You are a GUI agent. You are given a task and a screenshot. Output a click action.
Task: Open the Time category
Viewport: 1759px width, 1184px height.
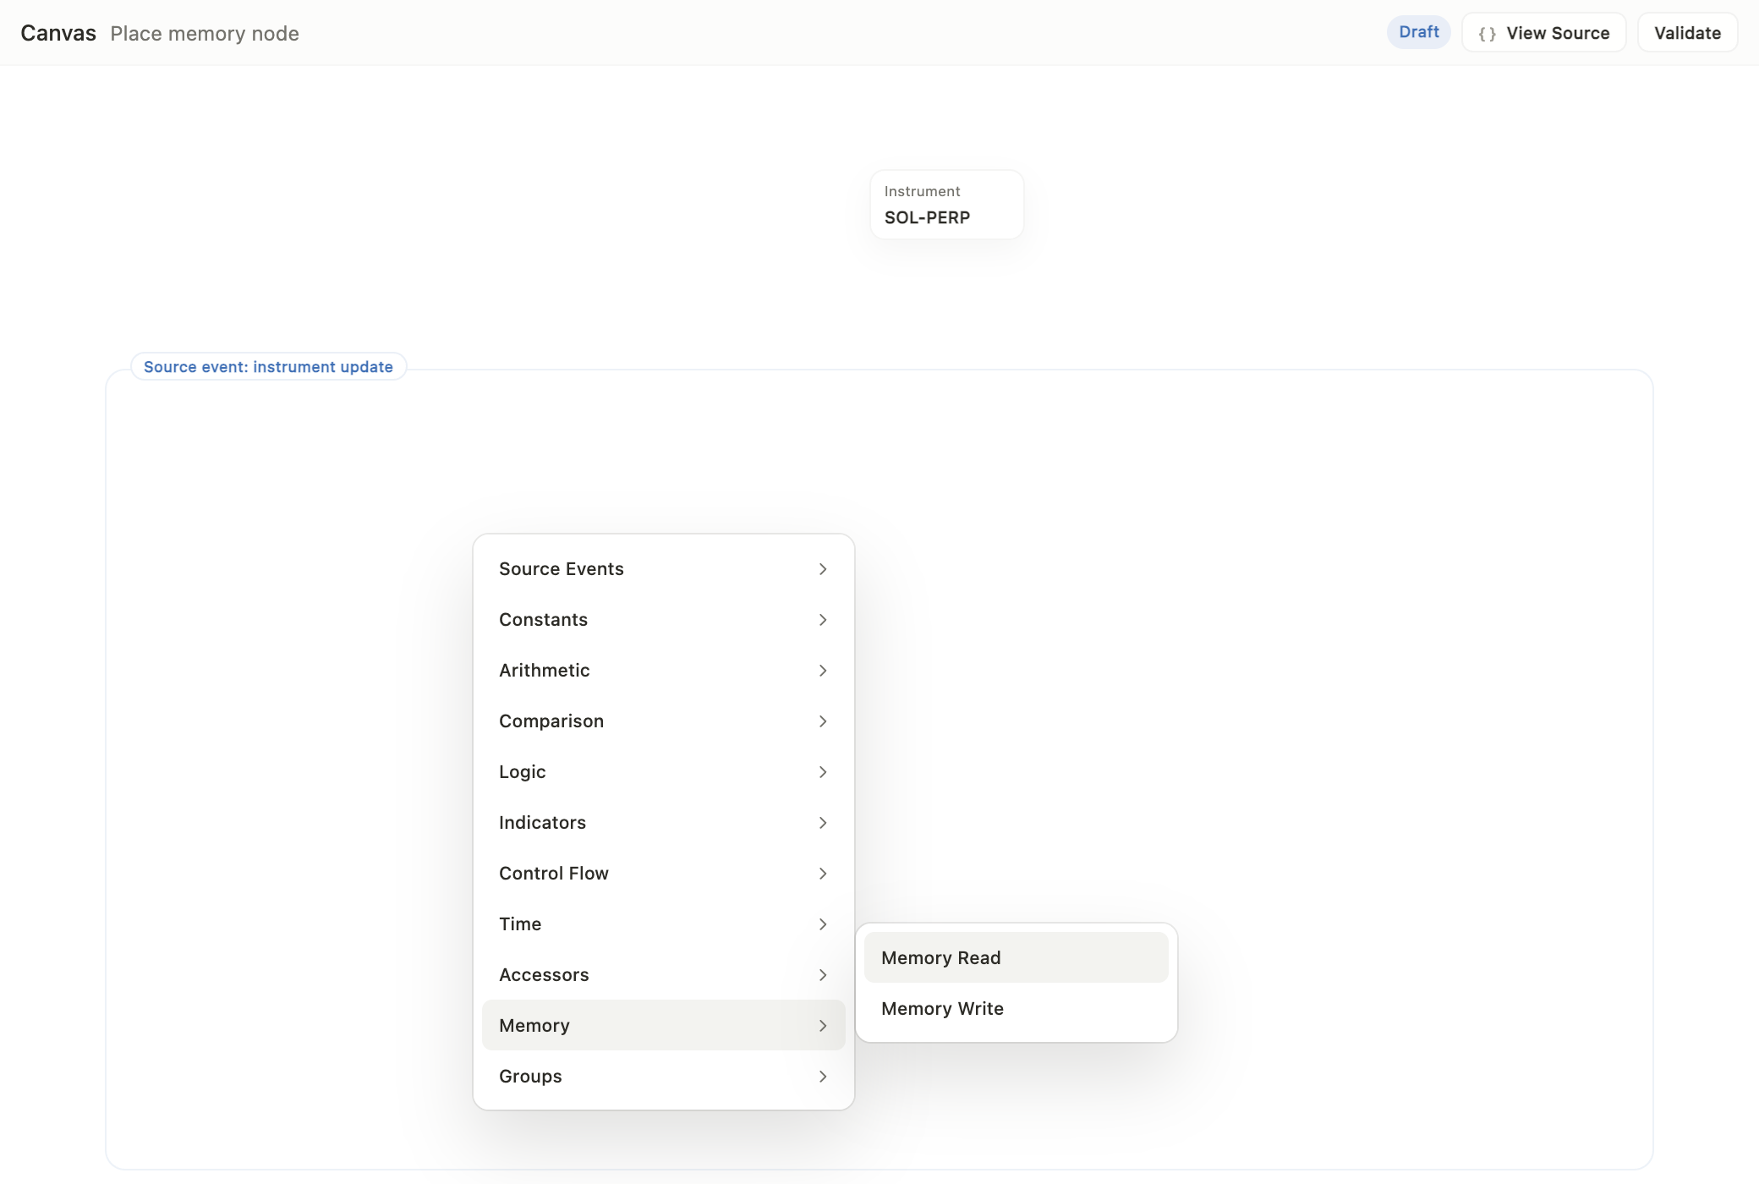pyautogui.click(x=663, y=924)
